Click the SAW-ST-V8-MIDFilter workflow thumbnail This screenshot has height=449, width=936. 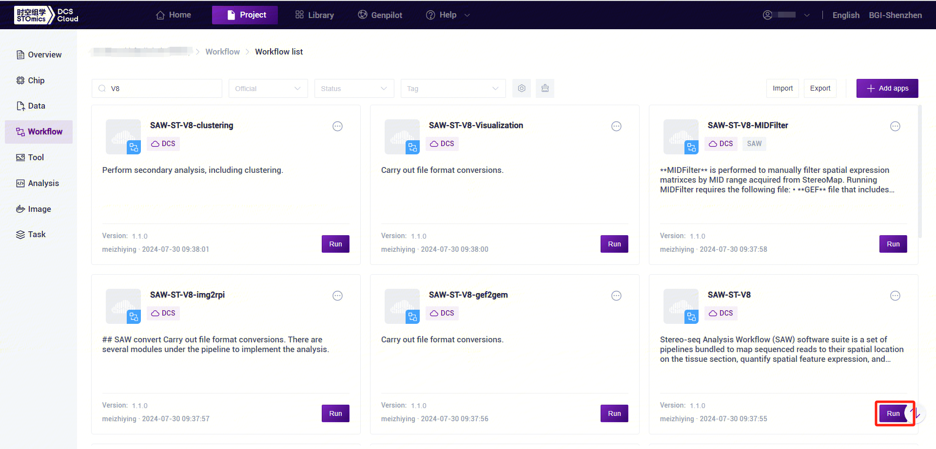pyautogui.click(x=681, y=137)
